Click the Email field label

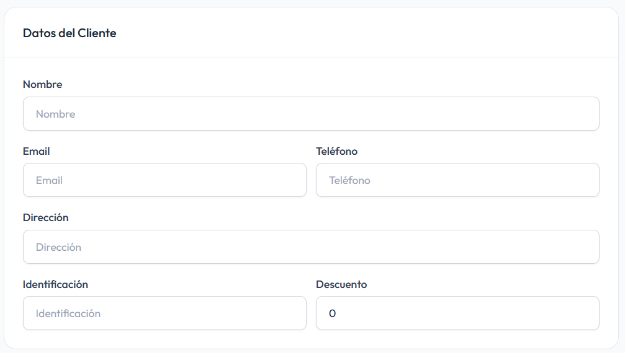click(36, 151)
